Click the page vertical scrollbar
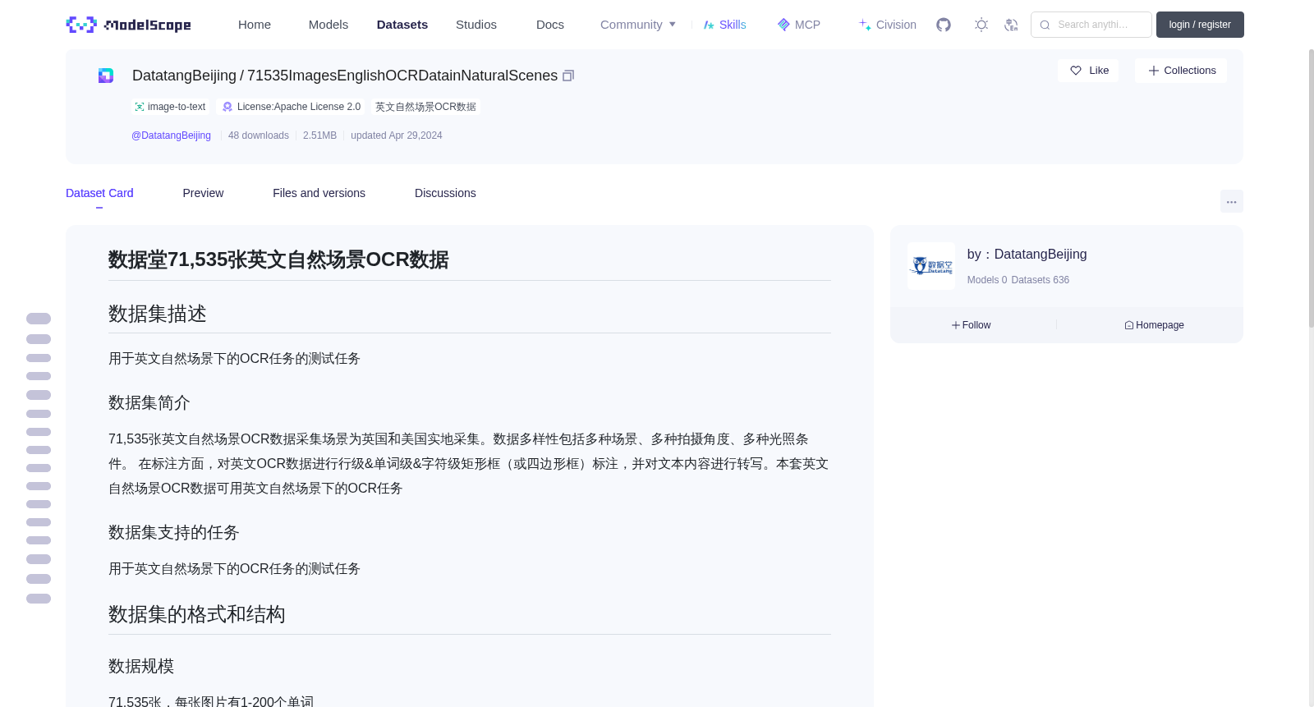This screenshot has width=1314, height=707. [x=1311, y=189]
